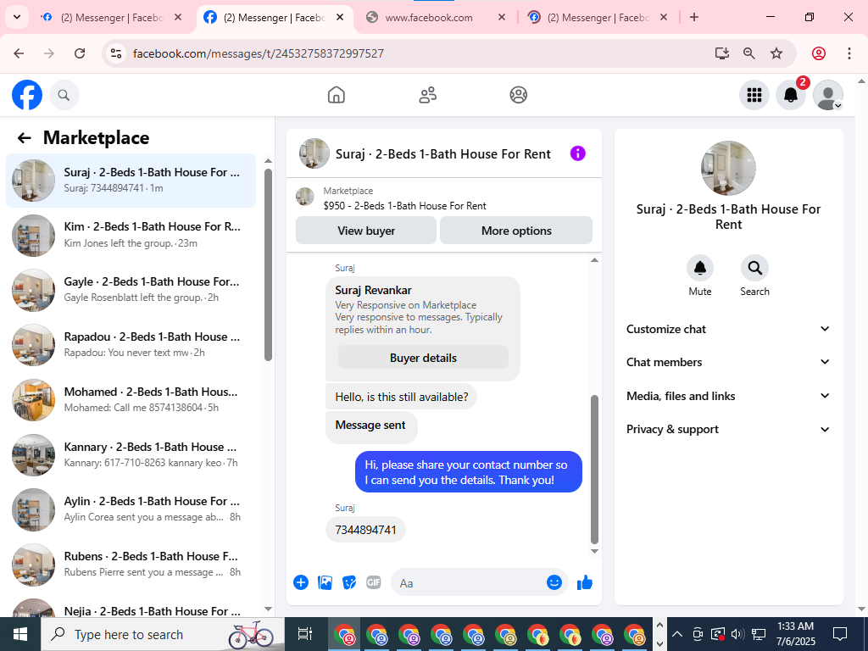The width and height of the screenshot is (868, 651).
Task: Open Rubens conversation in list
Action: tap(131, 565)
